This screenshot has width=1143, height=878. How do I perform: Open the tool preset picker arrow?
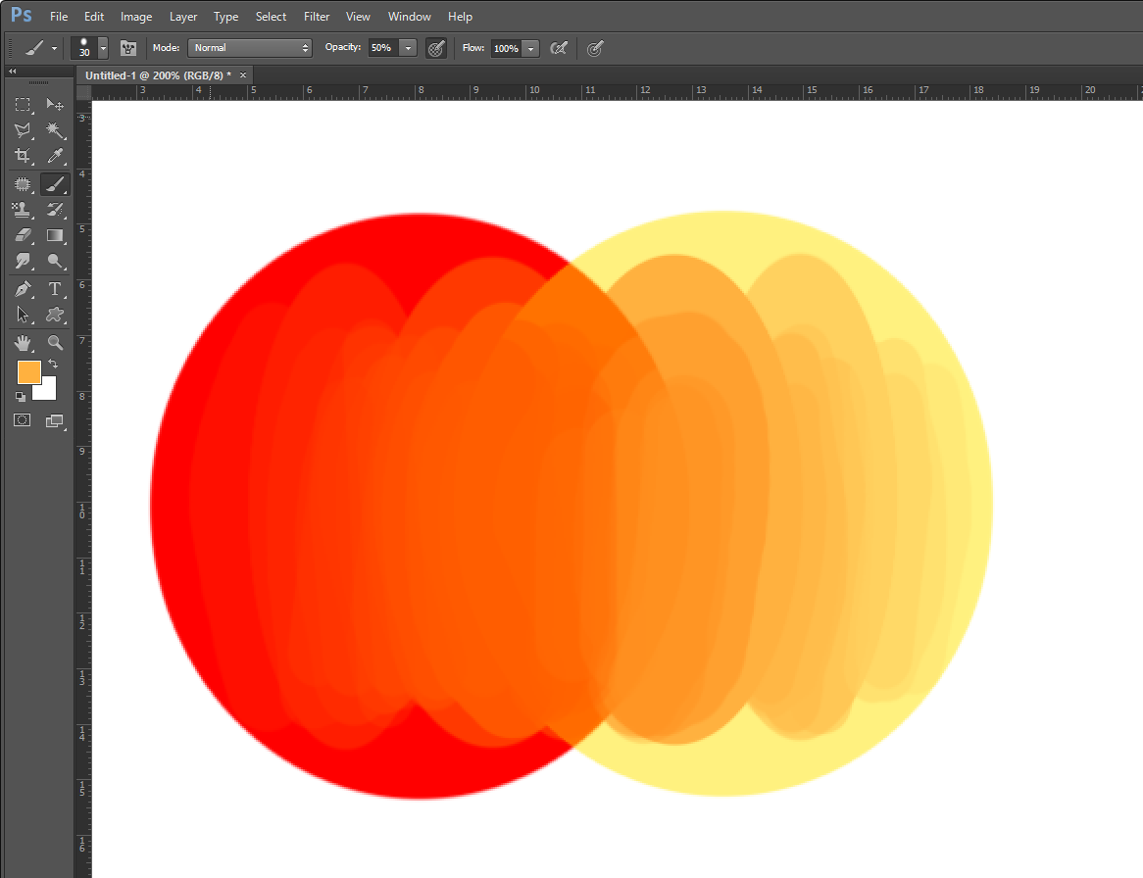tap(54, 48)
